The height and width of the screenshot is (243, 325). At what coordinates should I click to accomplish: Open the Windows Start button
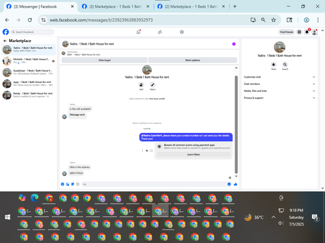pos(8,217)
